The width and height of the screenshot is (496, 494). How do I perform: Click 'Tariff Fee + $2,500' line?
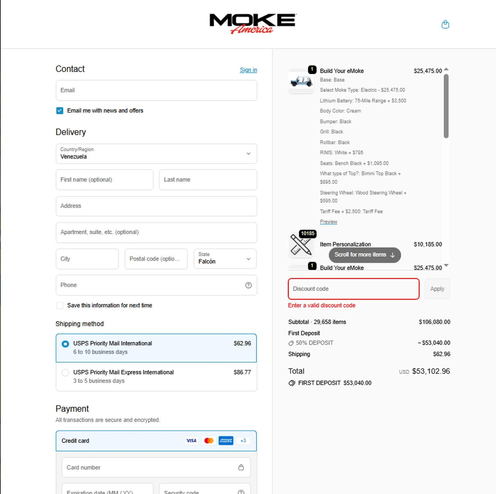(351, 211)
